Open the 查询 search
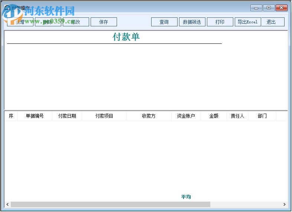292x212 pixels. pyautogui.click(x=164, y=22)
